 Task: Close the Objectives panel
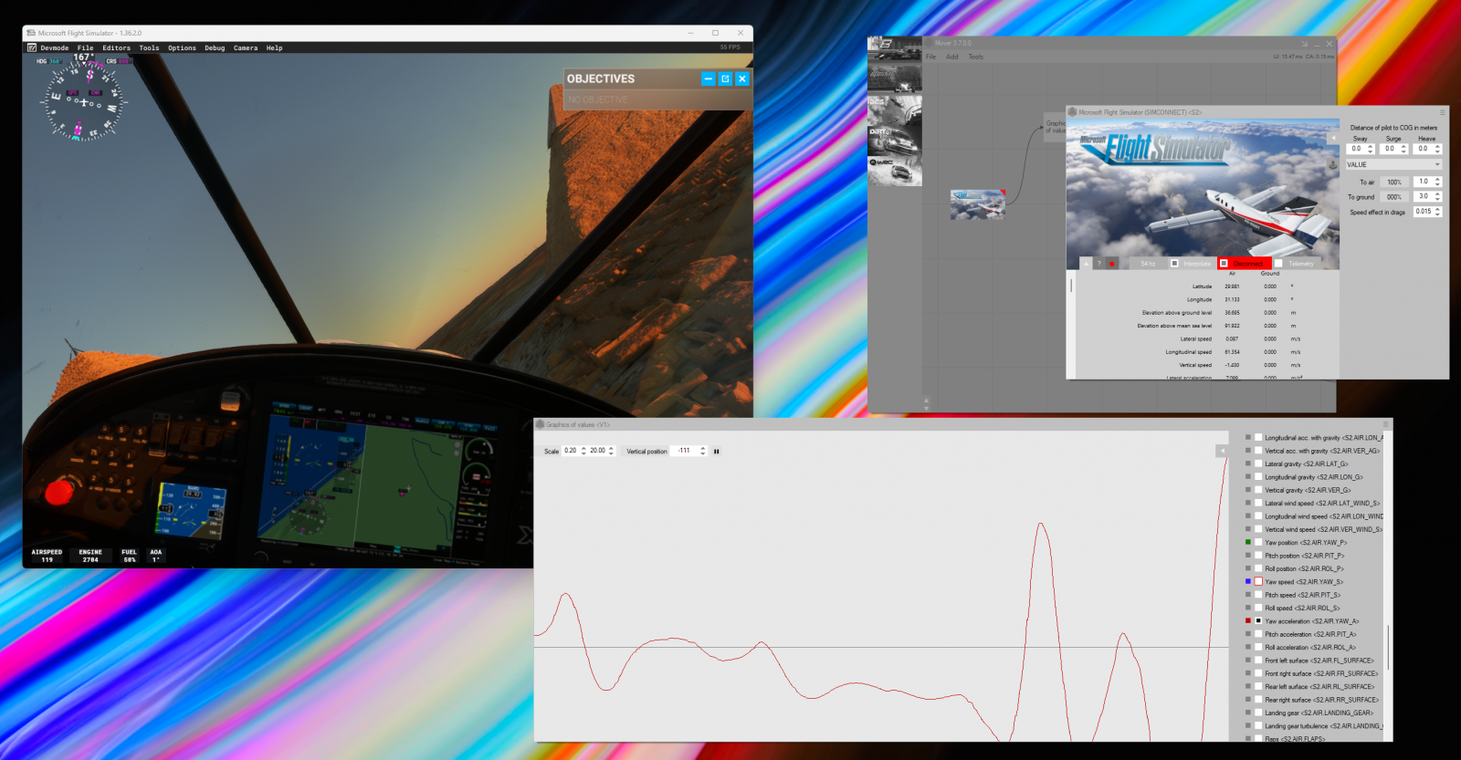pyautogui.click(x=742, y=78)
